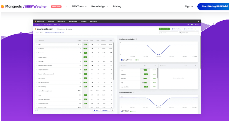
Task: Open Reports & Alerts
Action: pos(189,29)
